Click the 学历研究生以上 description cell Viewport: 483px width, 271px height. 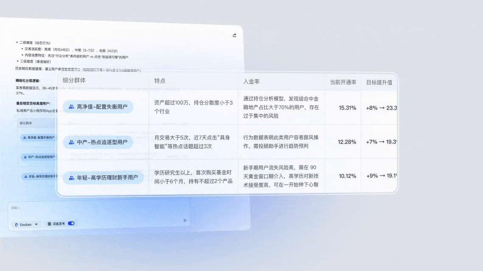(194, 177)
